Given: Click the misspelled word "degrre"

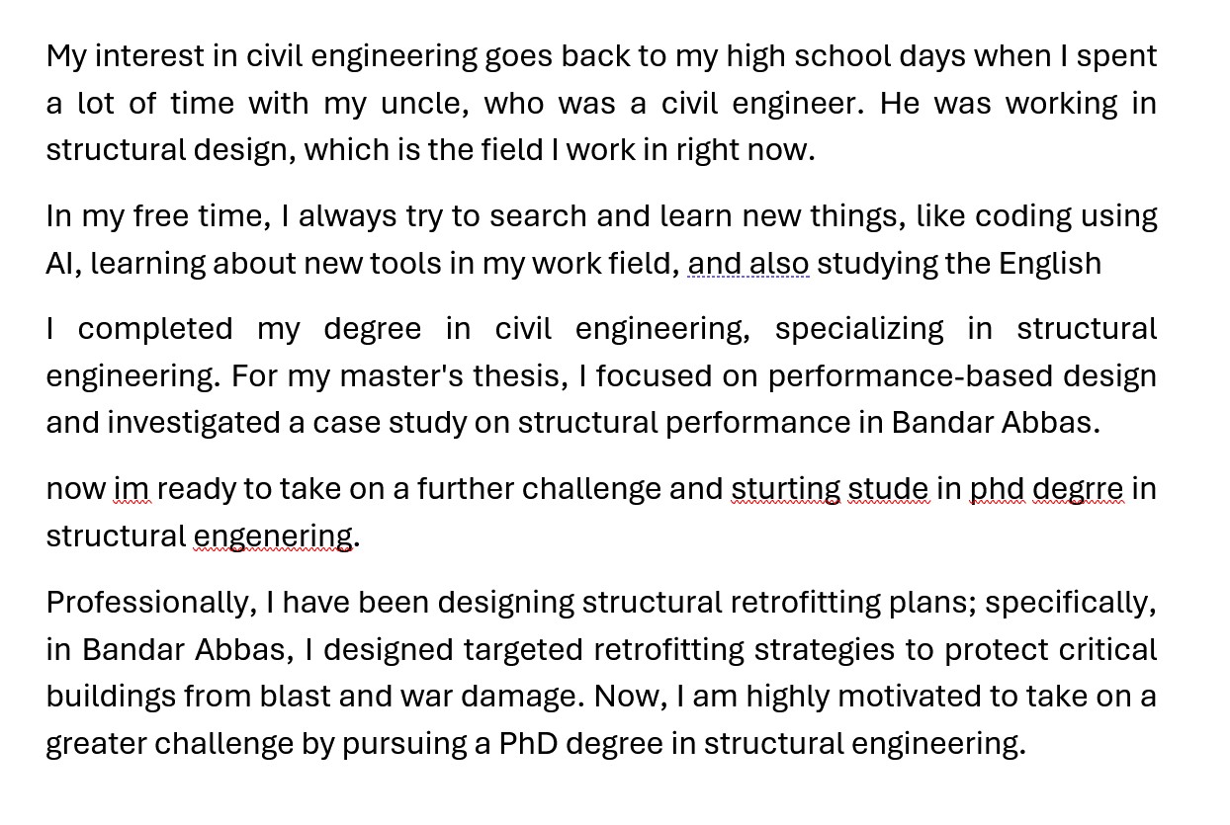Looking at the screenshot, I should (1078, 489).
